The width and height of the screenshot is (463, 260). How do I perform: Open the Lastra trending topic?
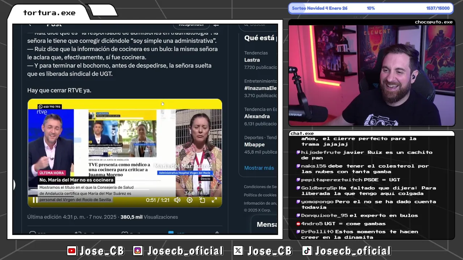tap(252, 60)
